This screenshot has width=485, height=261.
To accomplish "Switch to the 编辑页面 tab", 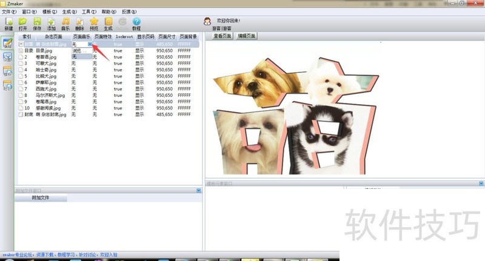I will click(x=246, y=36).
